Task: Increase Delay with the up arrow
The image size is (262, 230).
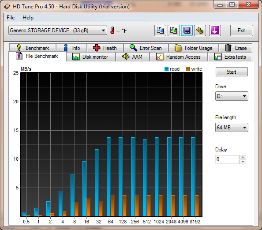Action: [243, 157]
